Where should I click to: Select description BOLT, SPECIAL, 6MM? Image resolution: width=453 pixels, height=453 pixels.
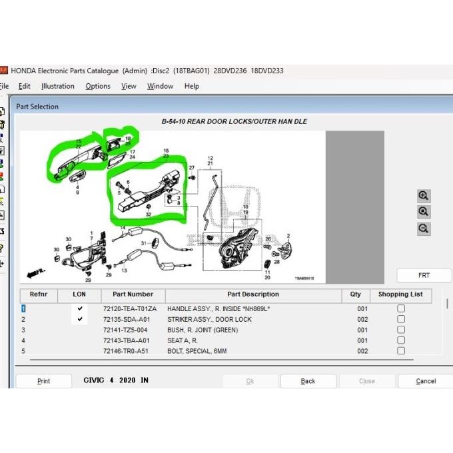tap(197, 351)
